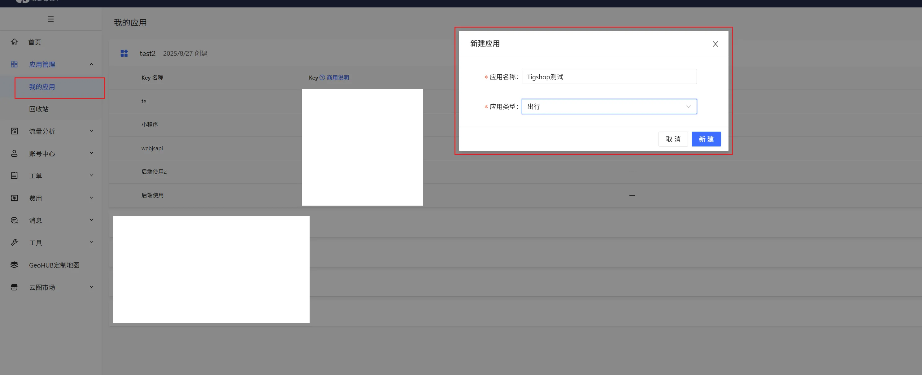This screenshot has height=375, width=922.
Task: Click the 账号中心 person icon
Action: coord(14,154)
